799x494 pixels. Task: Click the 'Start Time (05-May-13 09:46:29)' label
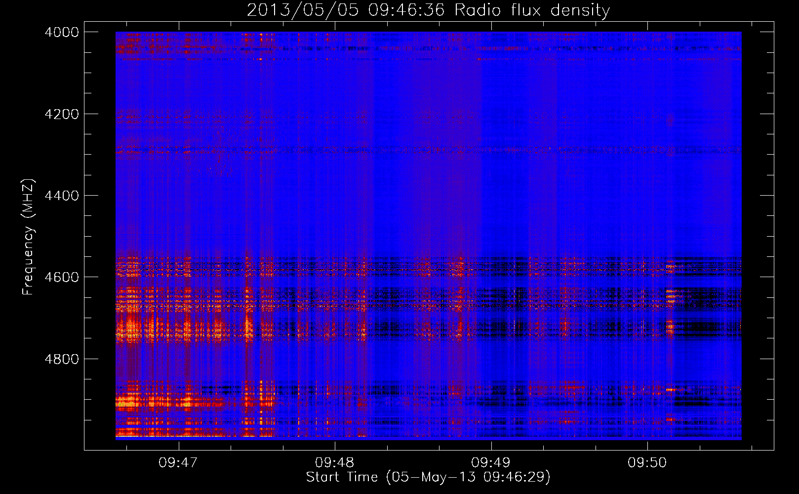point(428,477)
